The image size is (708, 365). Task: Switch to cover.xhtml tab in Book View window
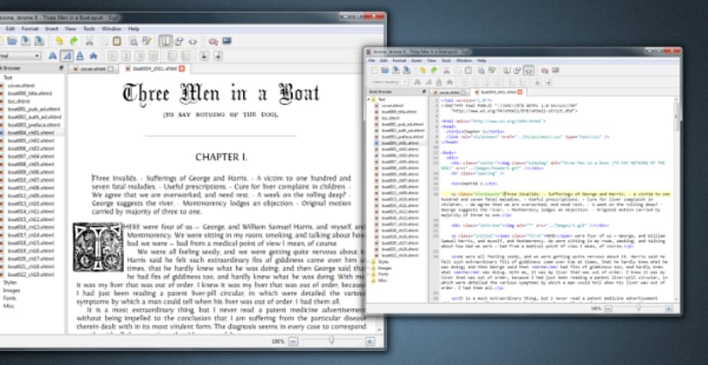(93, 69)
